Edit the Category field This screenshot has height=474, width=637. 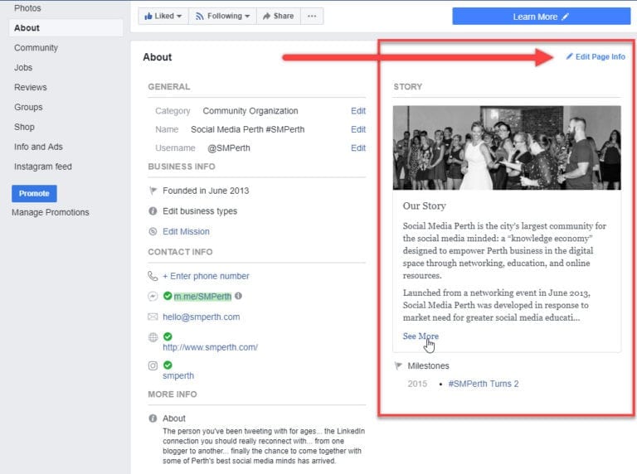pos(358,111)
